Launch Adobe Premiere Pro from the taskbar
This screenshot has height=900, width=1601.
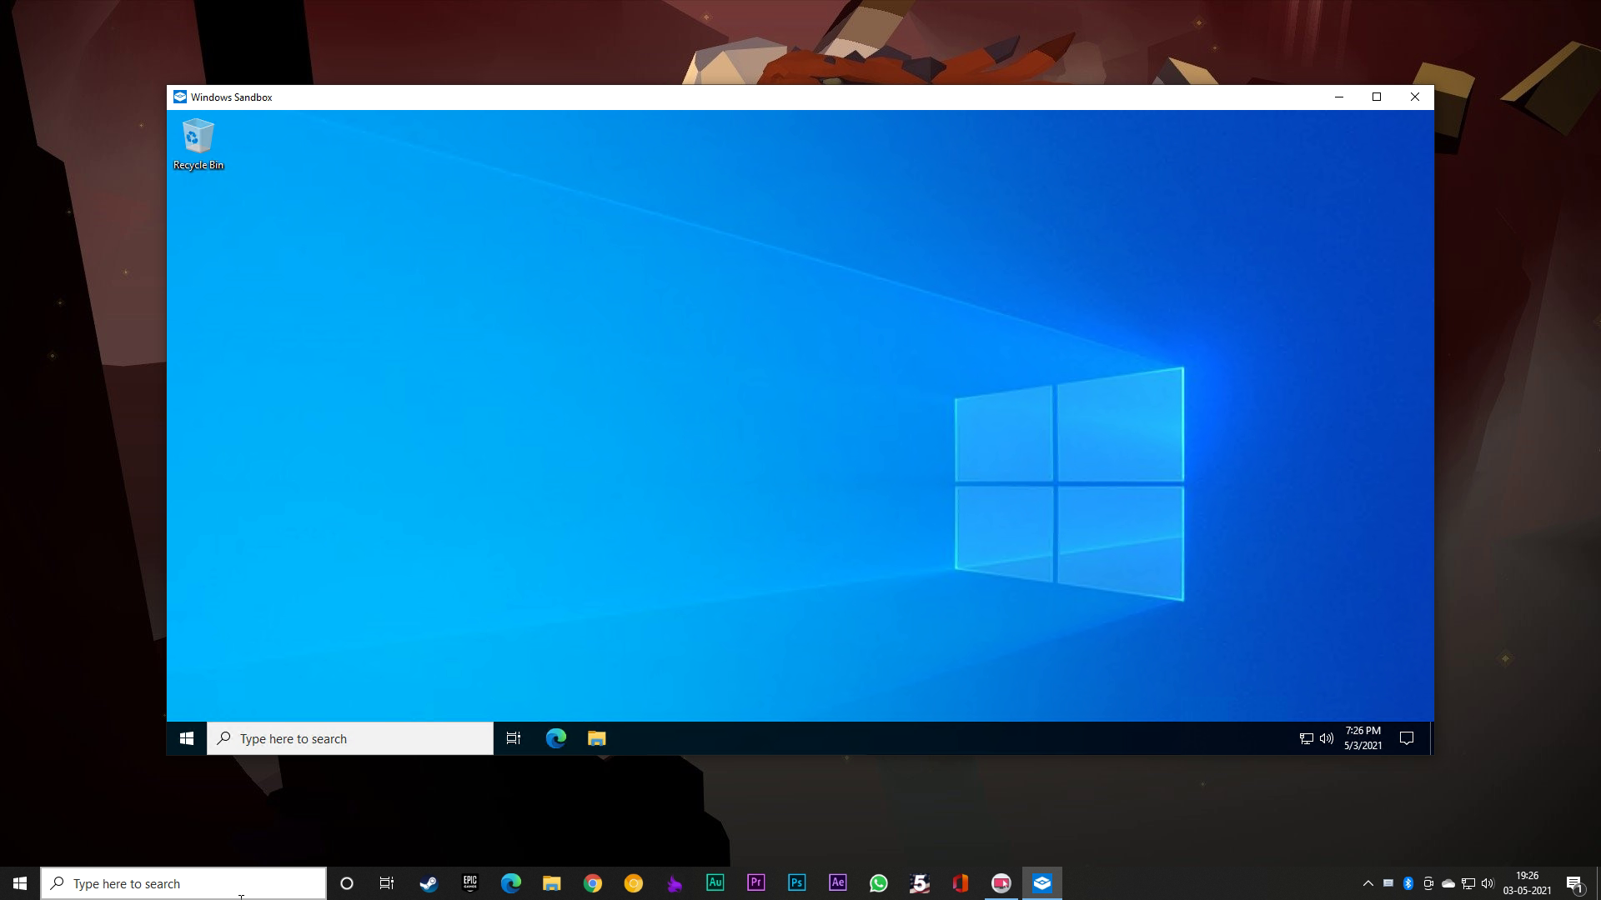[755, 883]
